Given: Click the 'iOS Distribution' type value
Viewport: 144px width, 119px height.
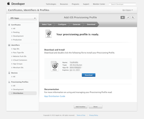Looking at the screenshot, I should (x=76, y=65).
